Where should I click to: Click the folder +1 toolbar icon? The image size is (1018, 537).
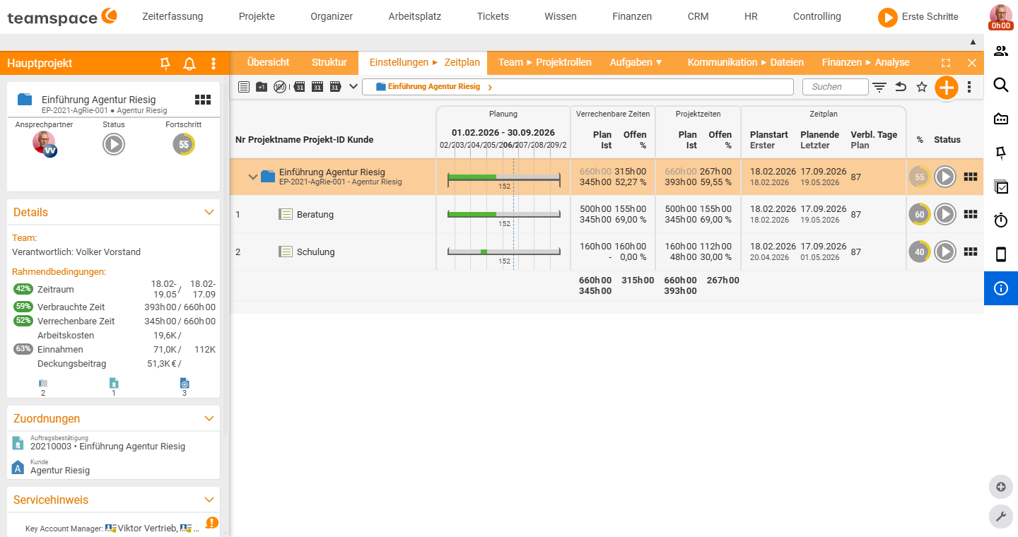[x=262, y=87]
